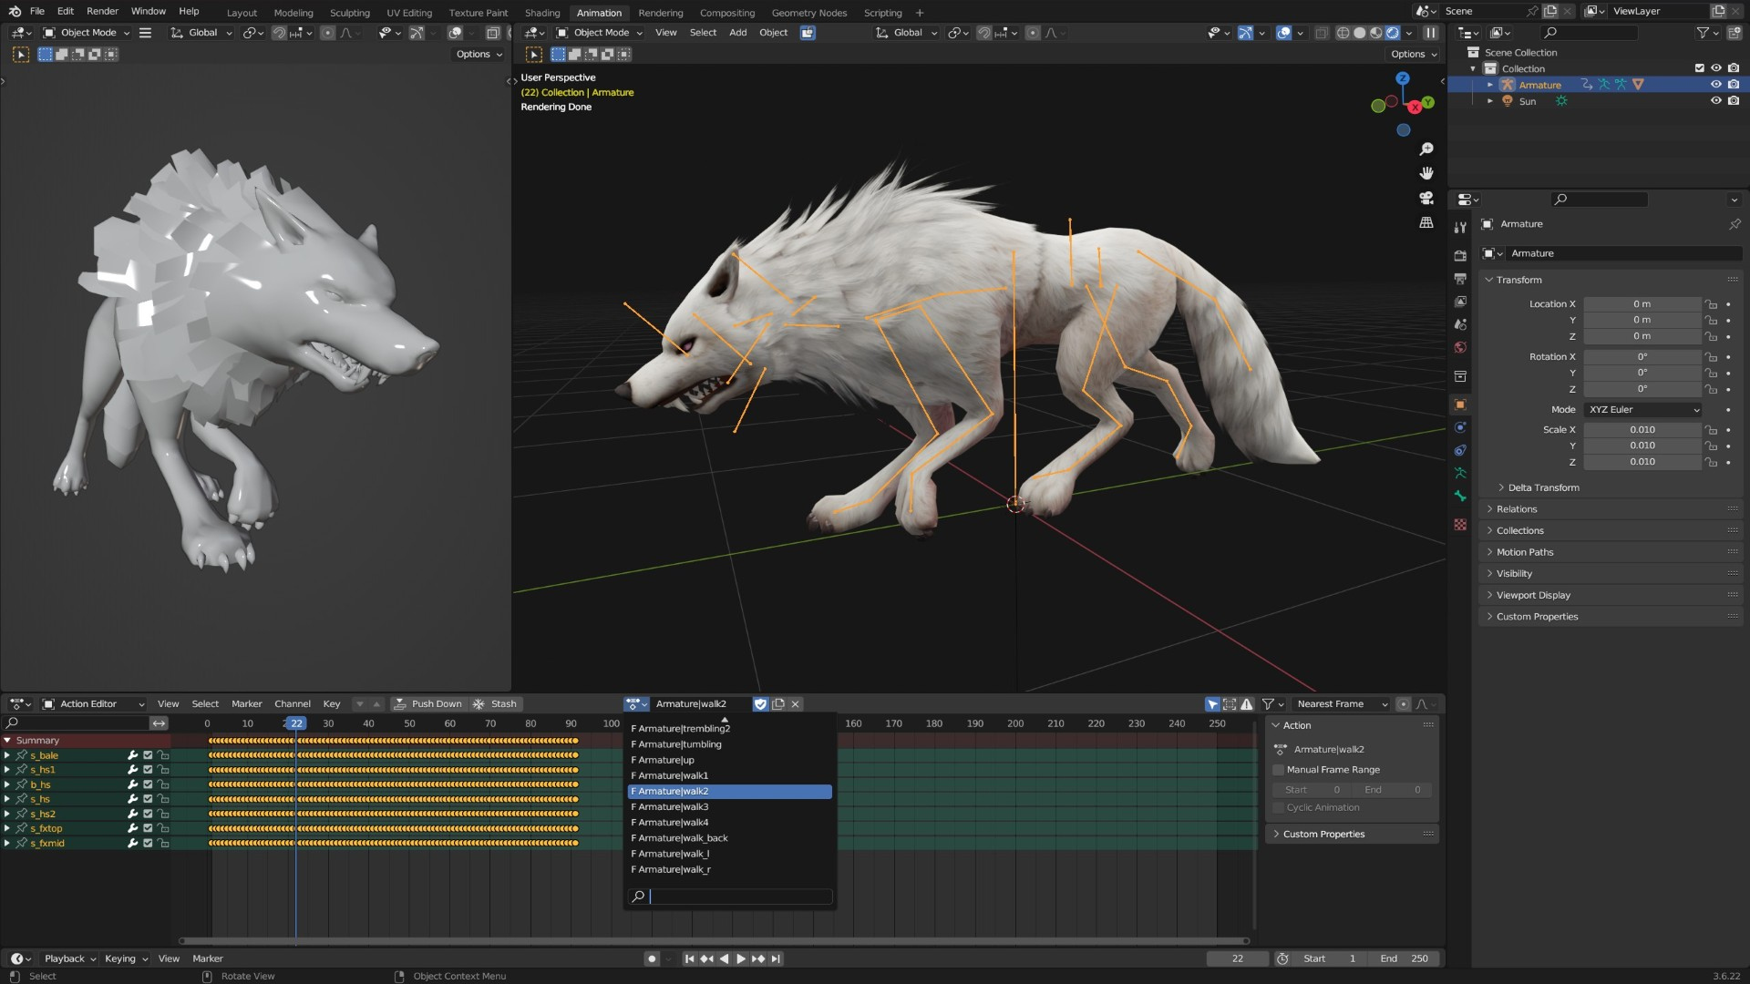Toggle Show Overlays button in right viewport
Image resolution: width=1750 pixels, height=984 pixels.
pyautogui.click(x=1283, y=33)
